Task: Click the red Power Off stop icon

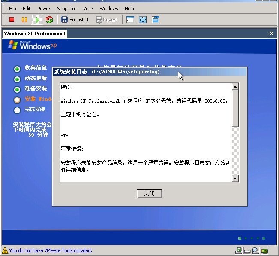Action: [x=12, y=20]
